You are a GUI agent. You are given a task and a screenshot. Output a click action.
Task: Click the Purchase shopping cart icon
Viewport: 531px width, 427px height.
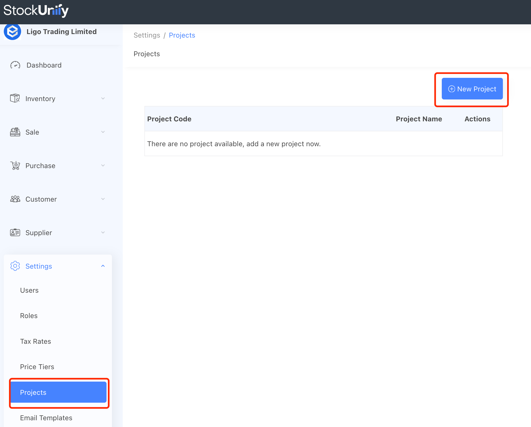click(x=15, y=165)
